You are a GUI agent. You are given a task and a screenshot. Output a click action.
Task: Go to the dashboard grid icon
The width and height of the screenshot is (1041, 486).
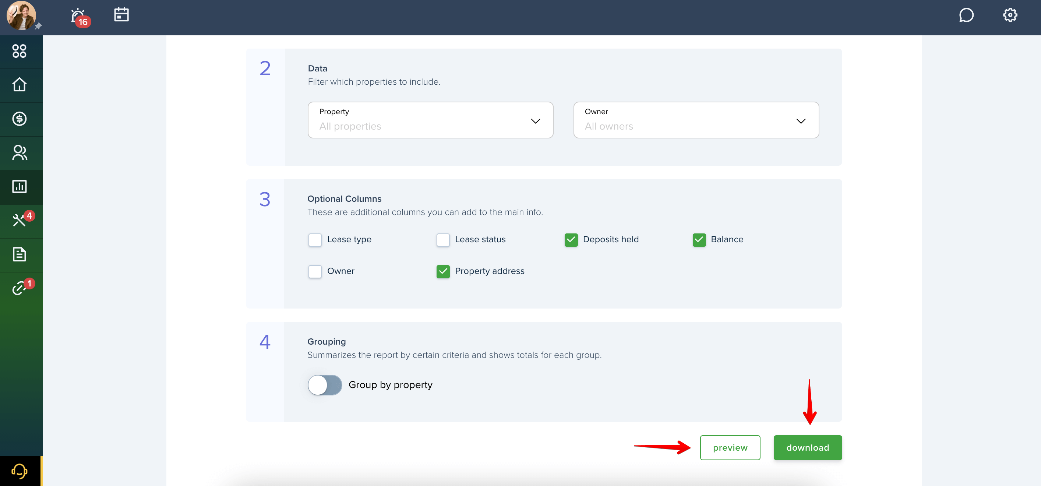[x=20, y=51]
